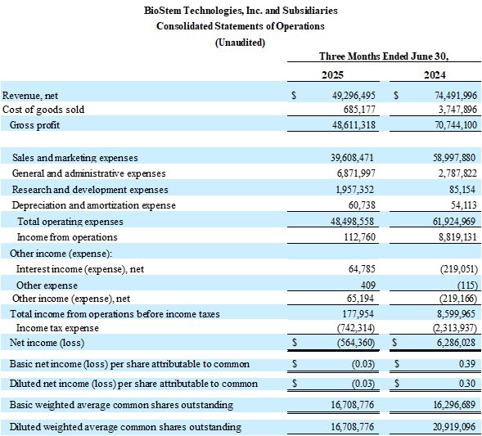The image size is (482, 436).
Task: Select the 2025 General and administrative value 6,871,997
Action: (x=356, y=173)
